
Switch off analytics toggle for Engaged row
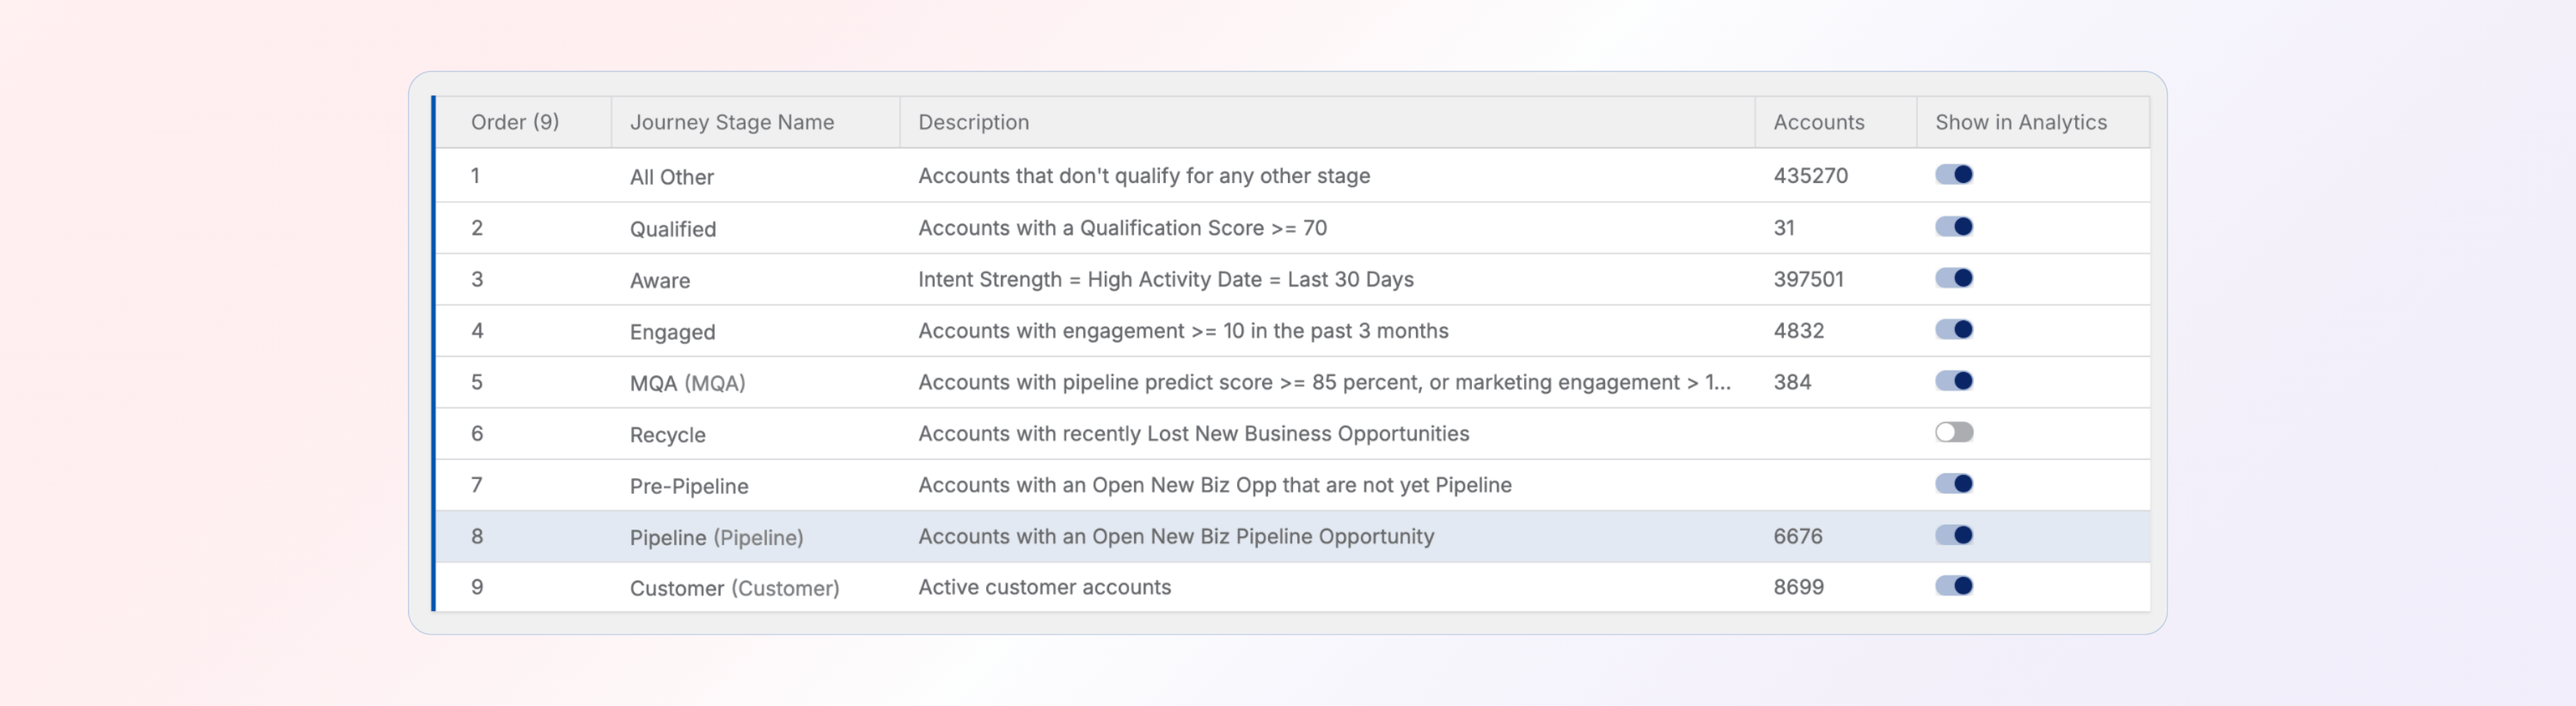click(x=1953, y=329)
